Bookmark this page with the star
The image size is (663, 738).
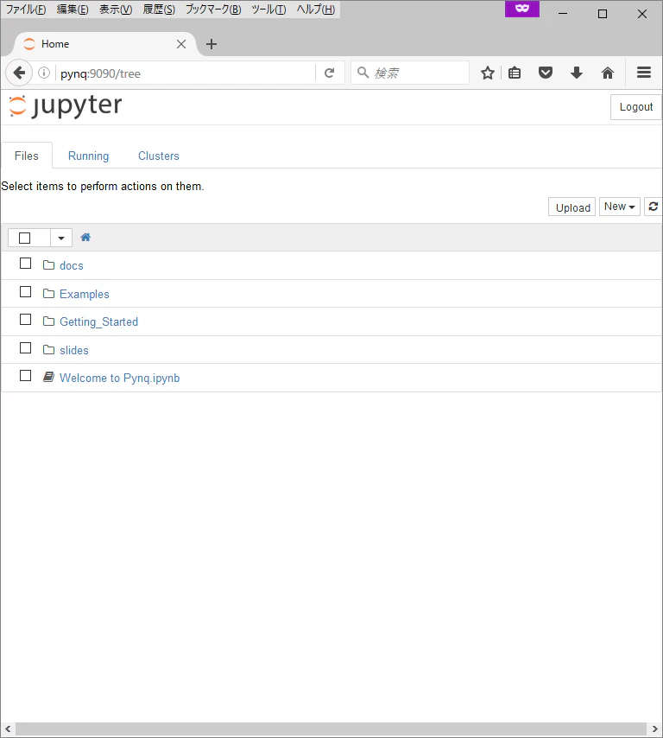pos(488,73)
